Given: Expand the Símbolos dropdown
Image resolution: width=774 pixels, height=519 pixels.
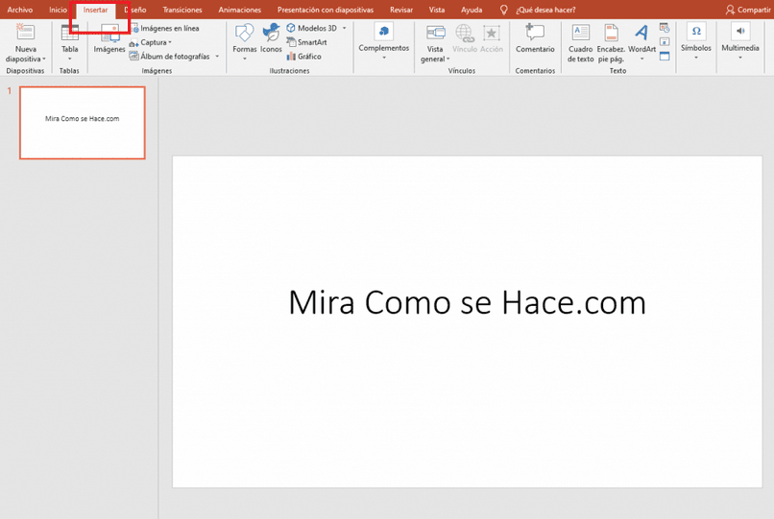Looking at the screenshot, I should (696, 41).
